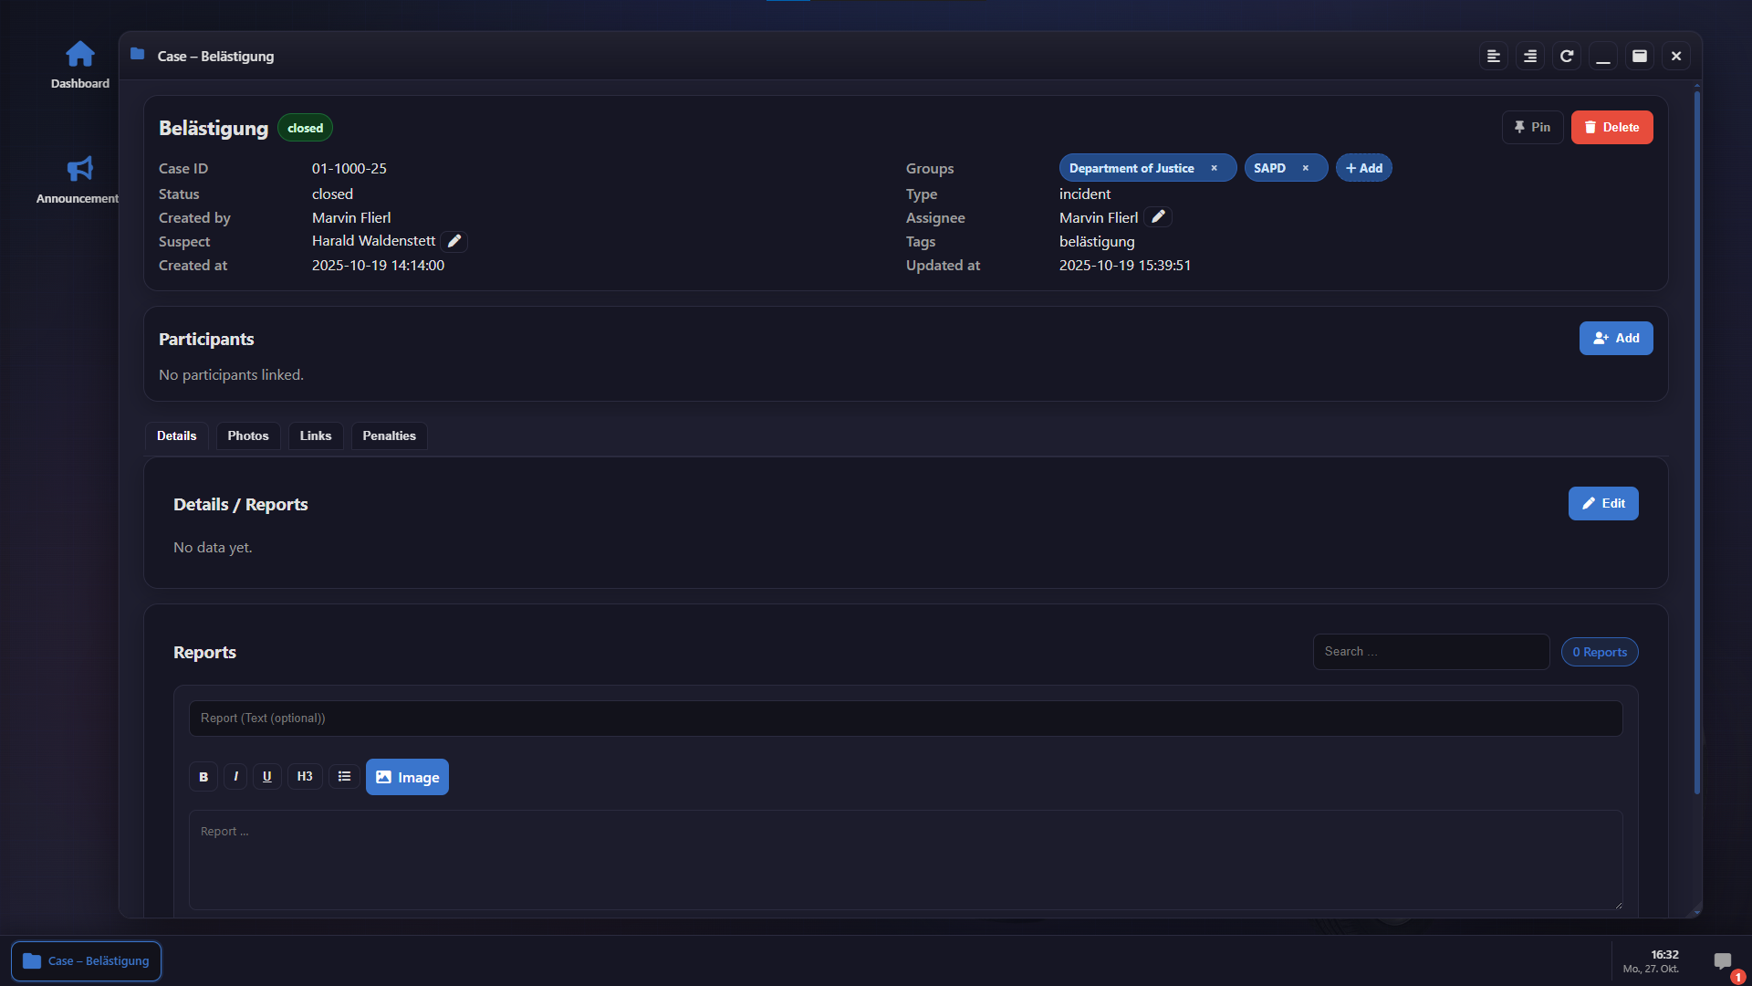This screenshot has width=1752, height=986.
Task: Open the Penalties tab
Action: [x=389, y=436]
